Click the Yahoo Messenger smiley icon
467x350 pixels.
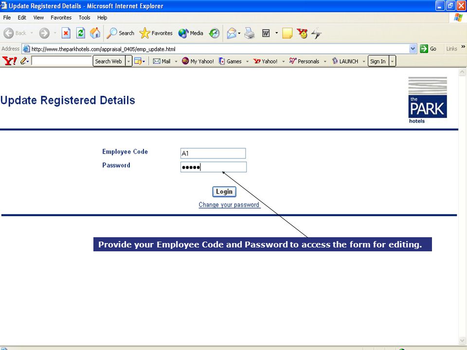[302, 33]
